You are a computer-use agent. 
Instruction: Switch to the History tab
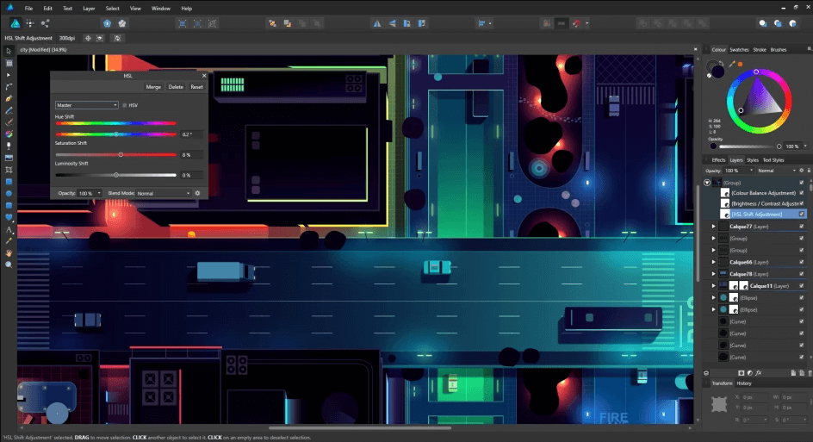[744, 383]
